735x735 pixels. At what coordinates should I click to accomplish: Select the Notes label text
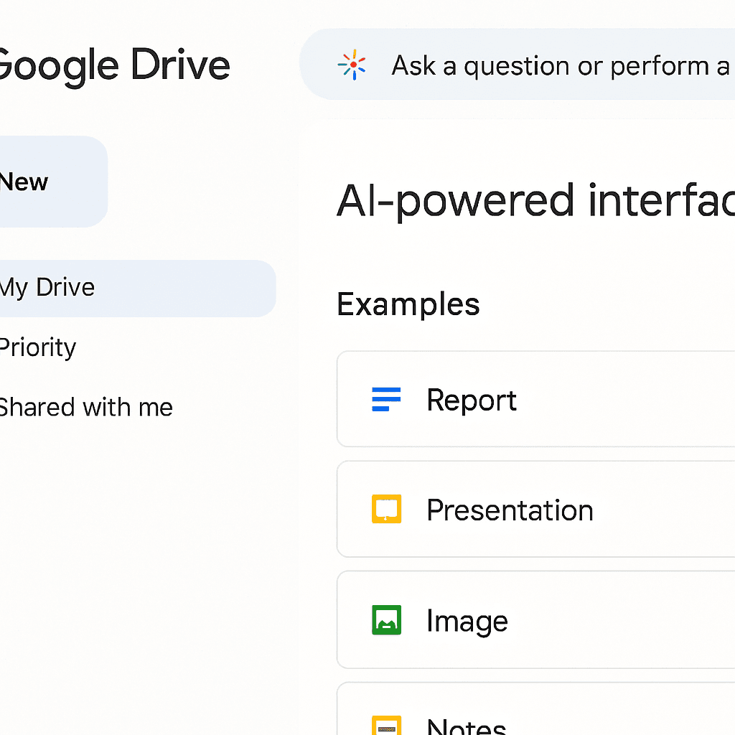click(x=467, y=725)
